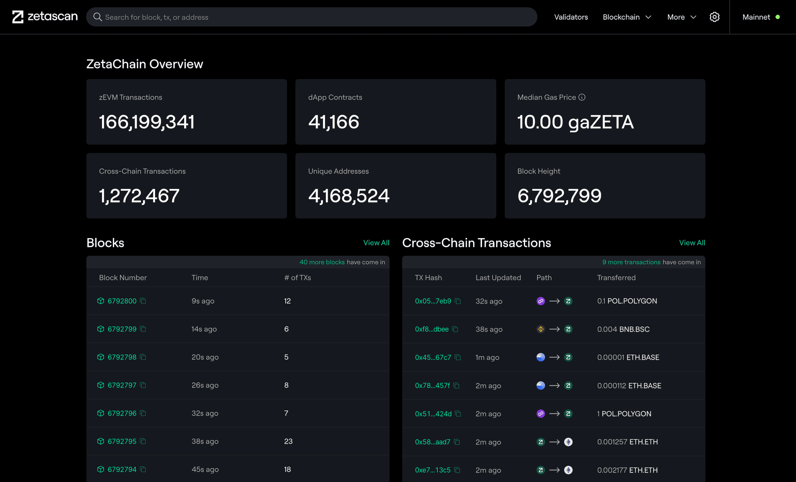View All cross-chain transactions link
This screenshot has width=796, height=482.
(x=692, y=243)
